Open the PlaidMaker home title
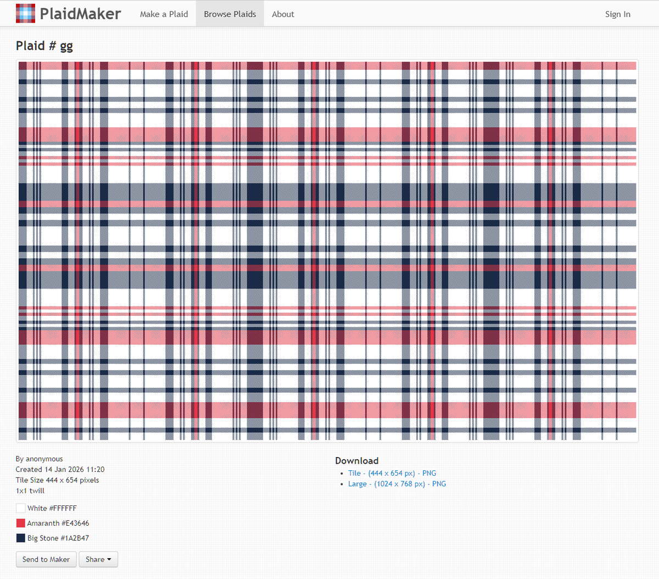Screen dimensions: 659x579 tap(80, 14)
